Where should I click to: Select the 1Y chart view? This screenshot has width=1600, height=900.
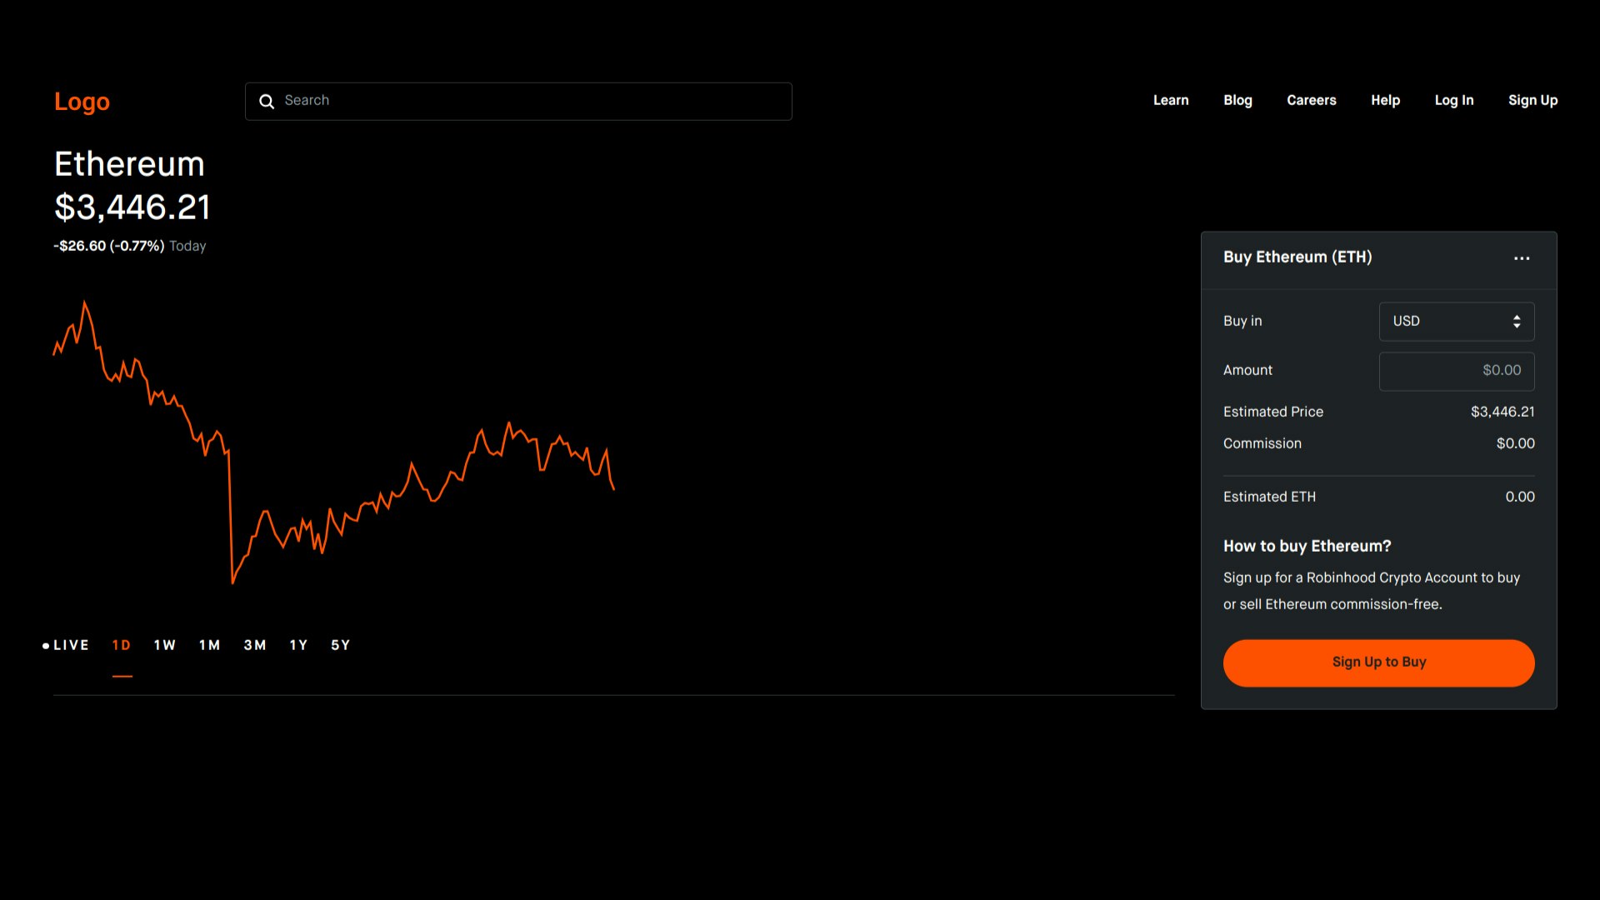(x=297, y=644)
